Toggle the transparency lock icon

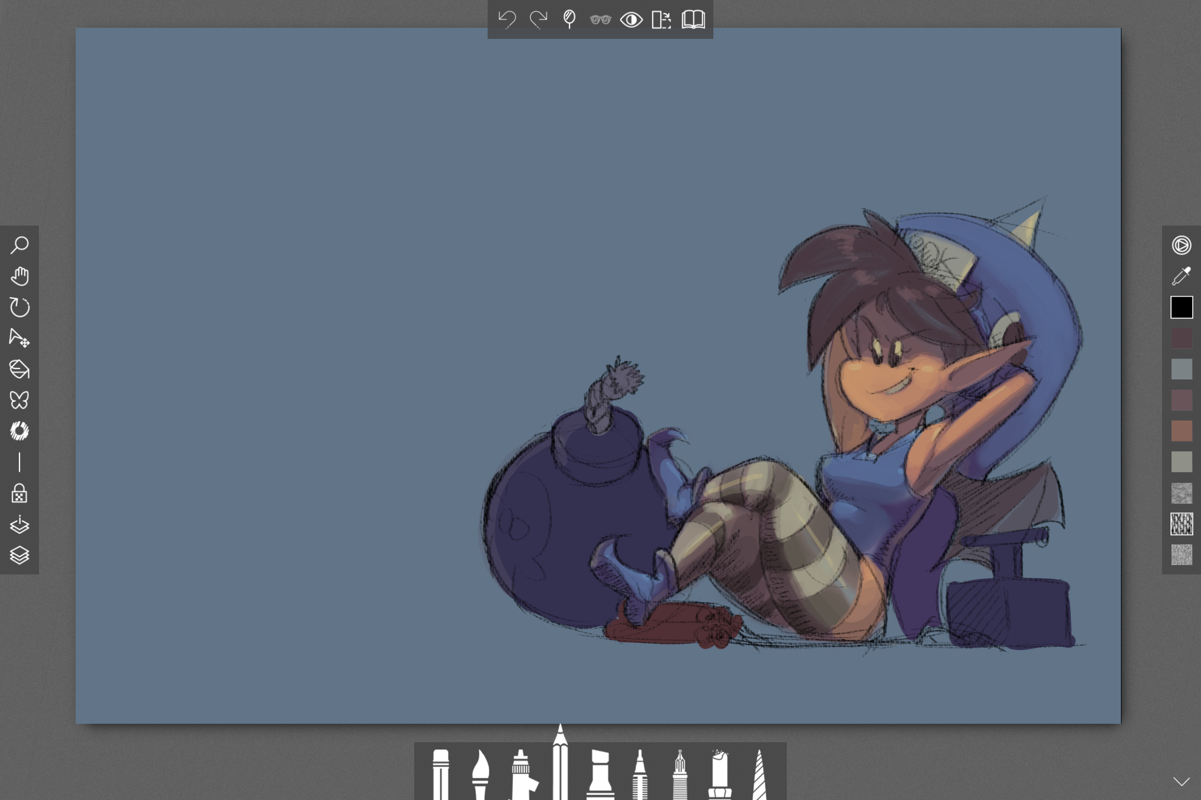pos(19,493)
